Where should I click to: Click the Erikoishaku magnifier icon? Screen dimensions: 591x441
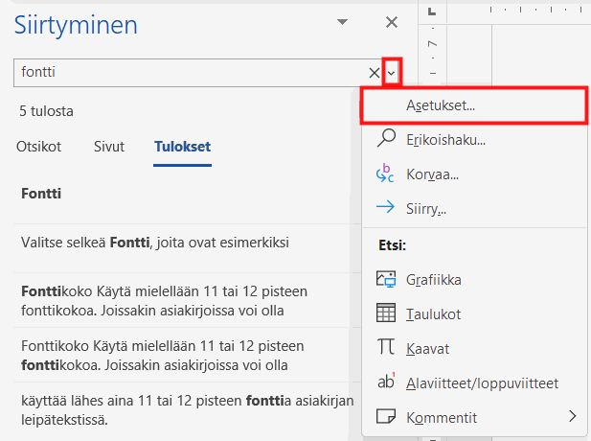pyautogui.click(x=386, y=138)
